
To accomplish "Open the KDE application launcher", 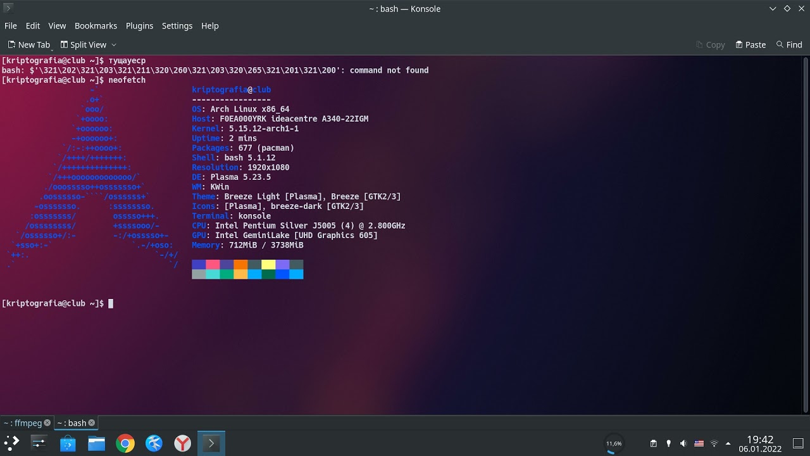I will tap(11, 443).
